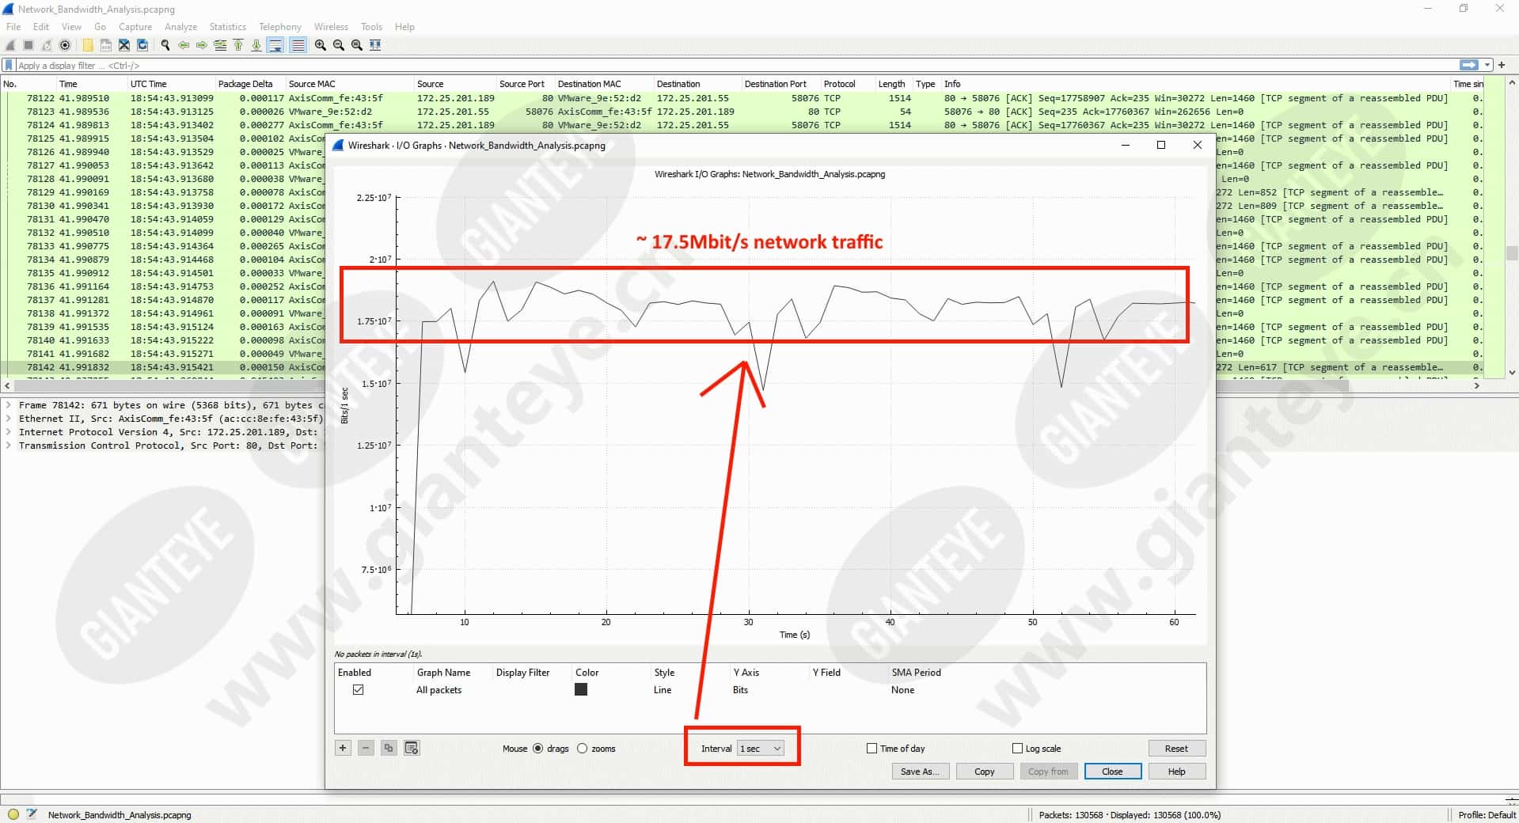Clear all graphs icon in I/O dialog
1519x823 pixels.
[412, 748]
